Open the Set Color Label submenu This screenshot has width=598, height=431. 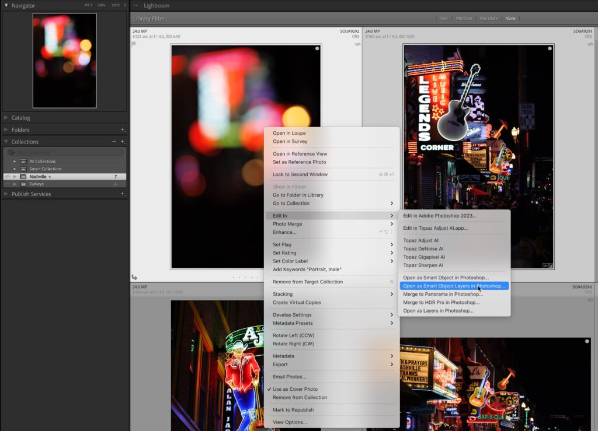click(x=332, y=261)
